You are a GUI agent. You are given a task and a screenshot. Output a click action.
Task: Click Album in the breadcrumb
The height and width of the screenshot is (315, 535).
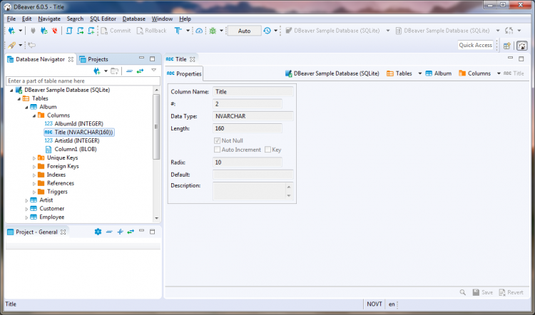(439, 73)
